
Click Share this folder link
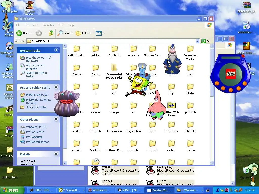(36, 107)
